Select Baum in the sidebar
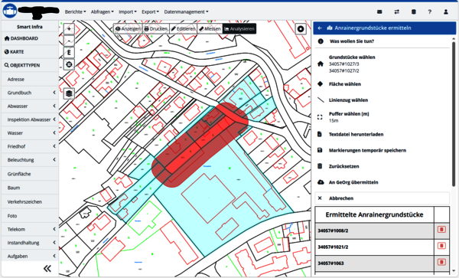This screenshot has height=278, width=459. coord(30,188)
